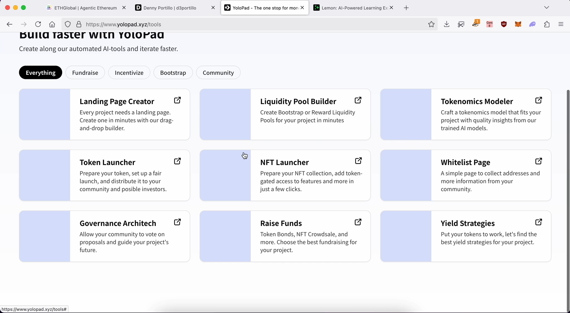This screenshot has width=570, height=313.
Task: Open the list-all-tabs dropdown arrow
Action: click(546, 8)
